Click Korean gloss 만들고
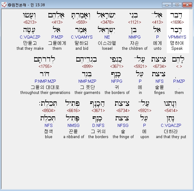The width and height of the screenshot is (194, 191). (30, 43)
